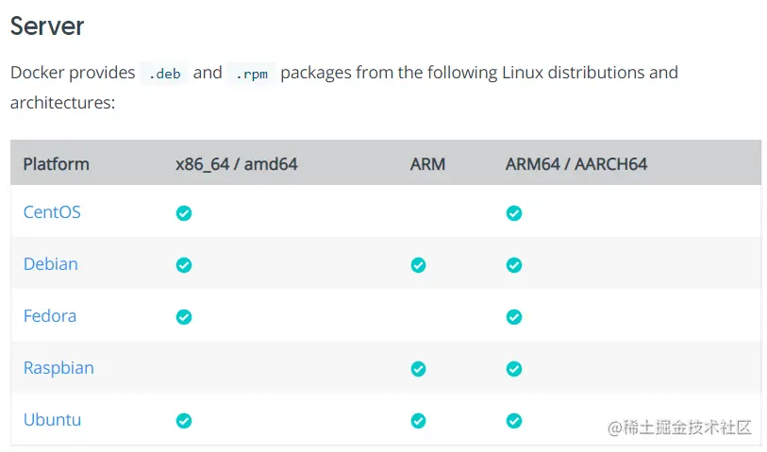Screen dimensions: 767x452
Task: Open the CentOS platform link
Action: pos(52,212)
